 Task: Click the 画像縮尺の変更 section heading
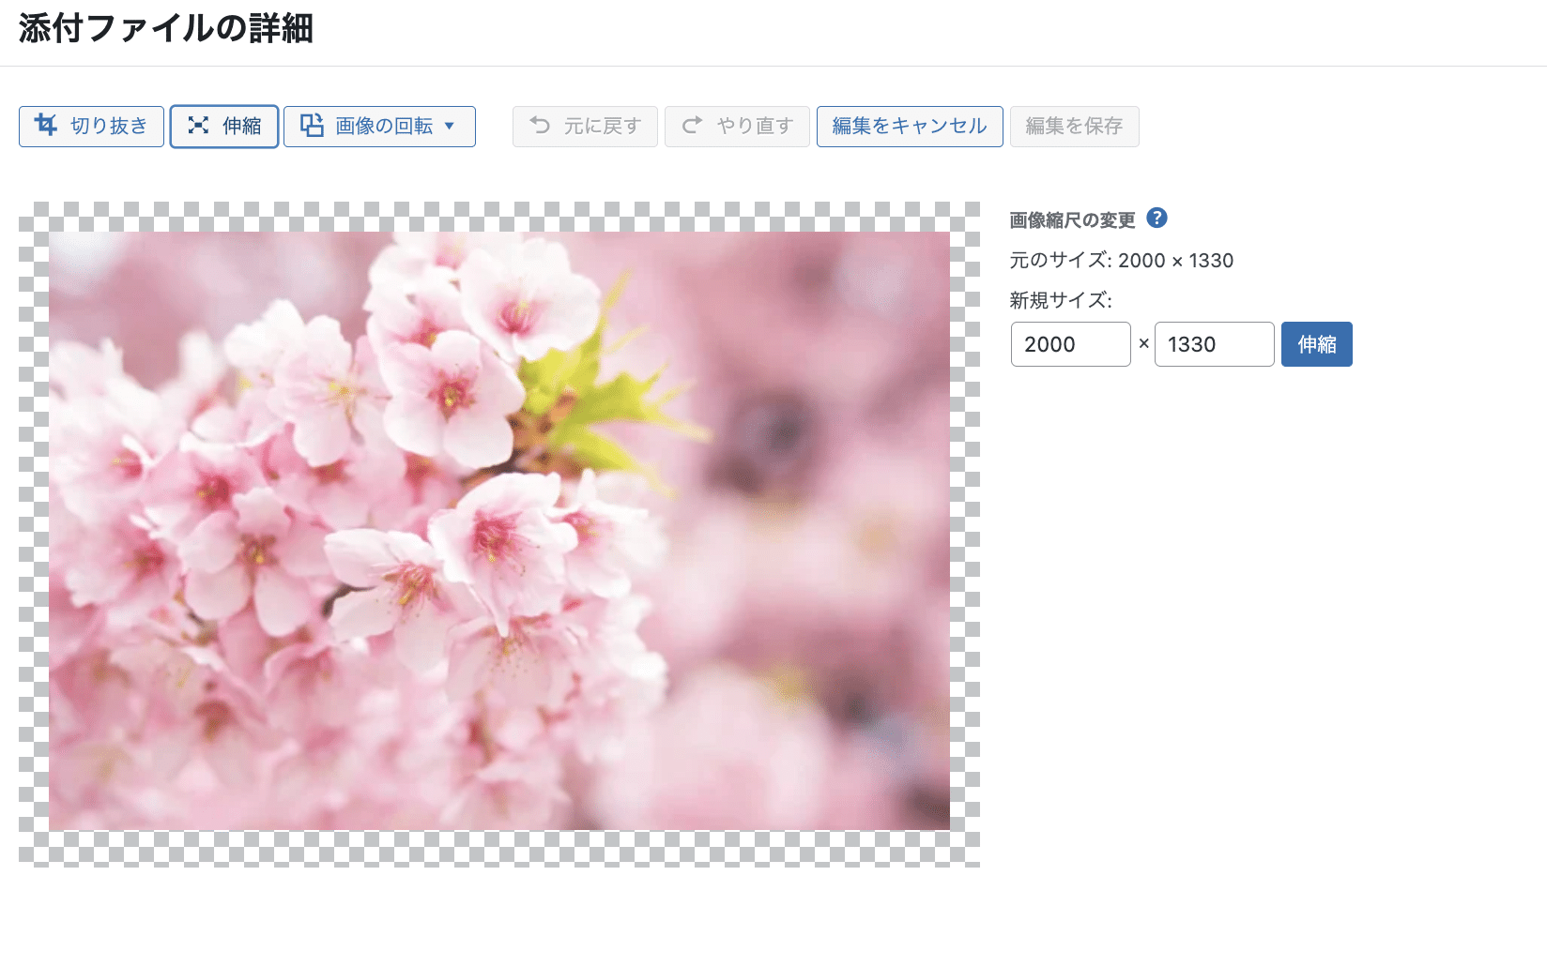(x=1072, y=219)
